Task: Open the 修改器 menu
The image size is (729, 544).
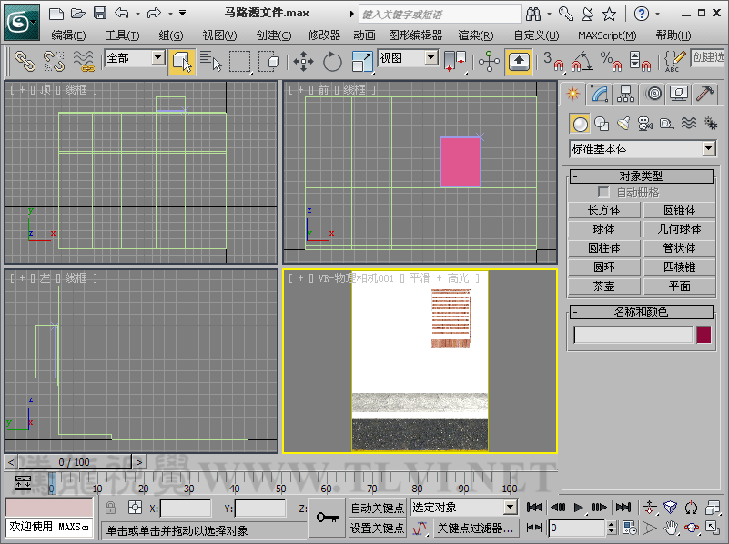Action: click(324, 35)
